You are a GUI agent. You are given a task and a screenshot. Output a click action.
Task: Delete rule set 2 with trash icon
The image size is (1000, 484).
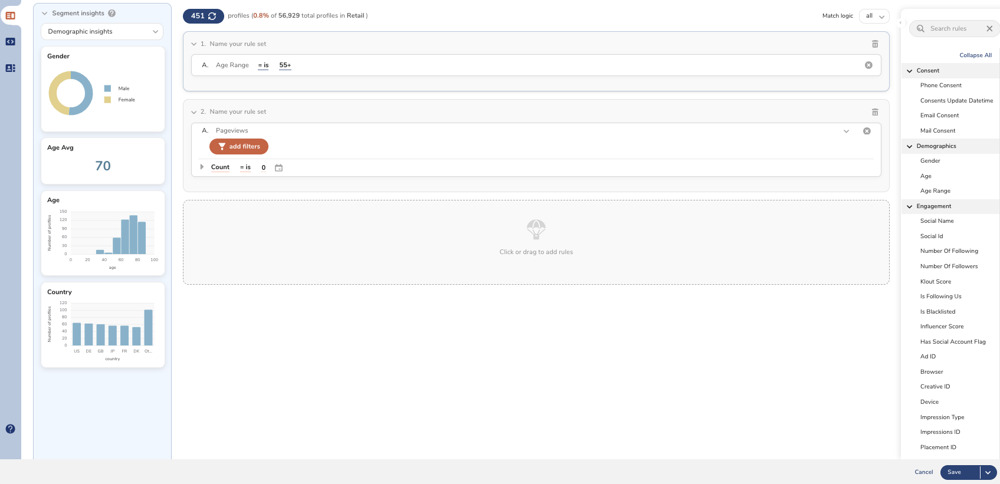[875, 112]
